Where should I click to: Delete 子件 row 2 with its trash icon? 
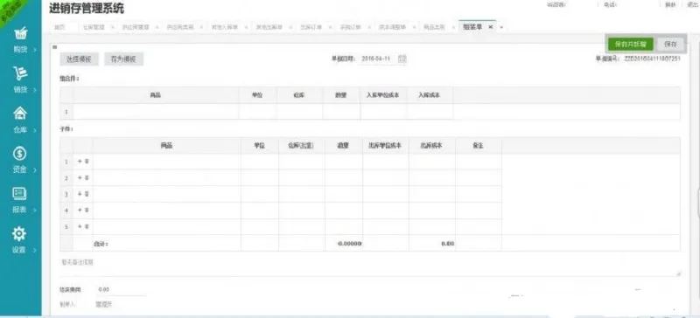87,178
